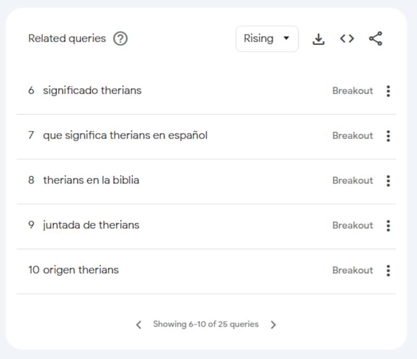Open more options for 'significado therians'
Screen dimensions: 417x359
coord(388,91)
